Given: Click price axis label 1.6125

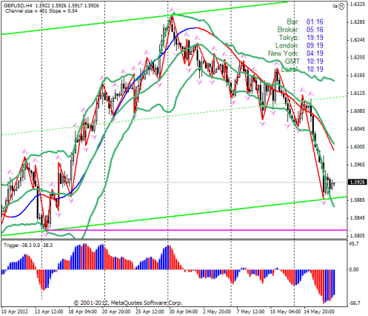Looking at the screenshot, I should 358,93.
